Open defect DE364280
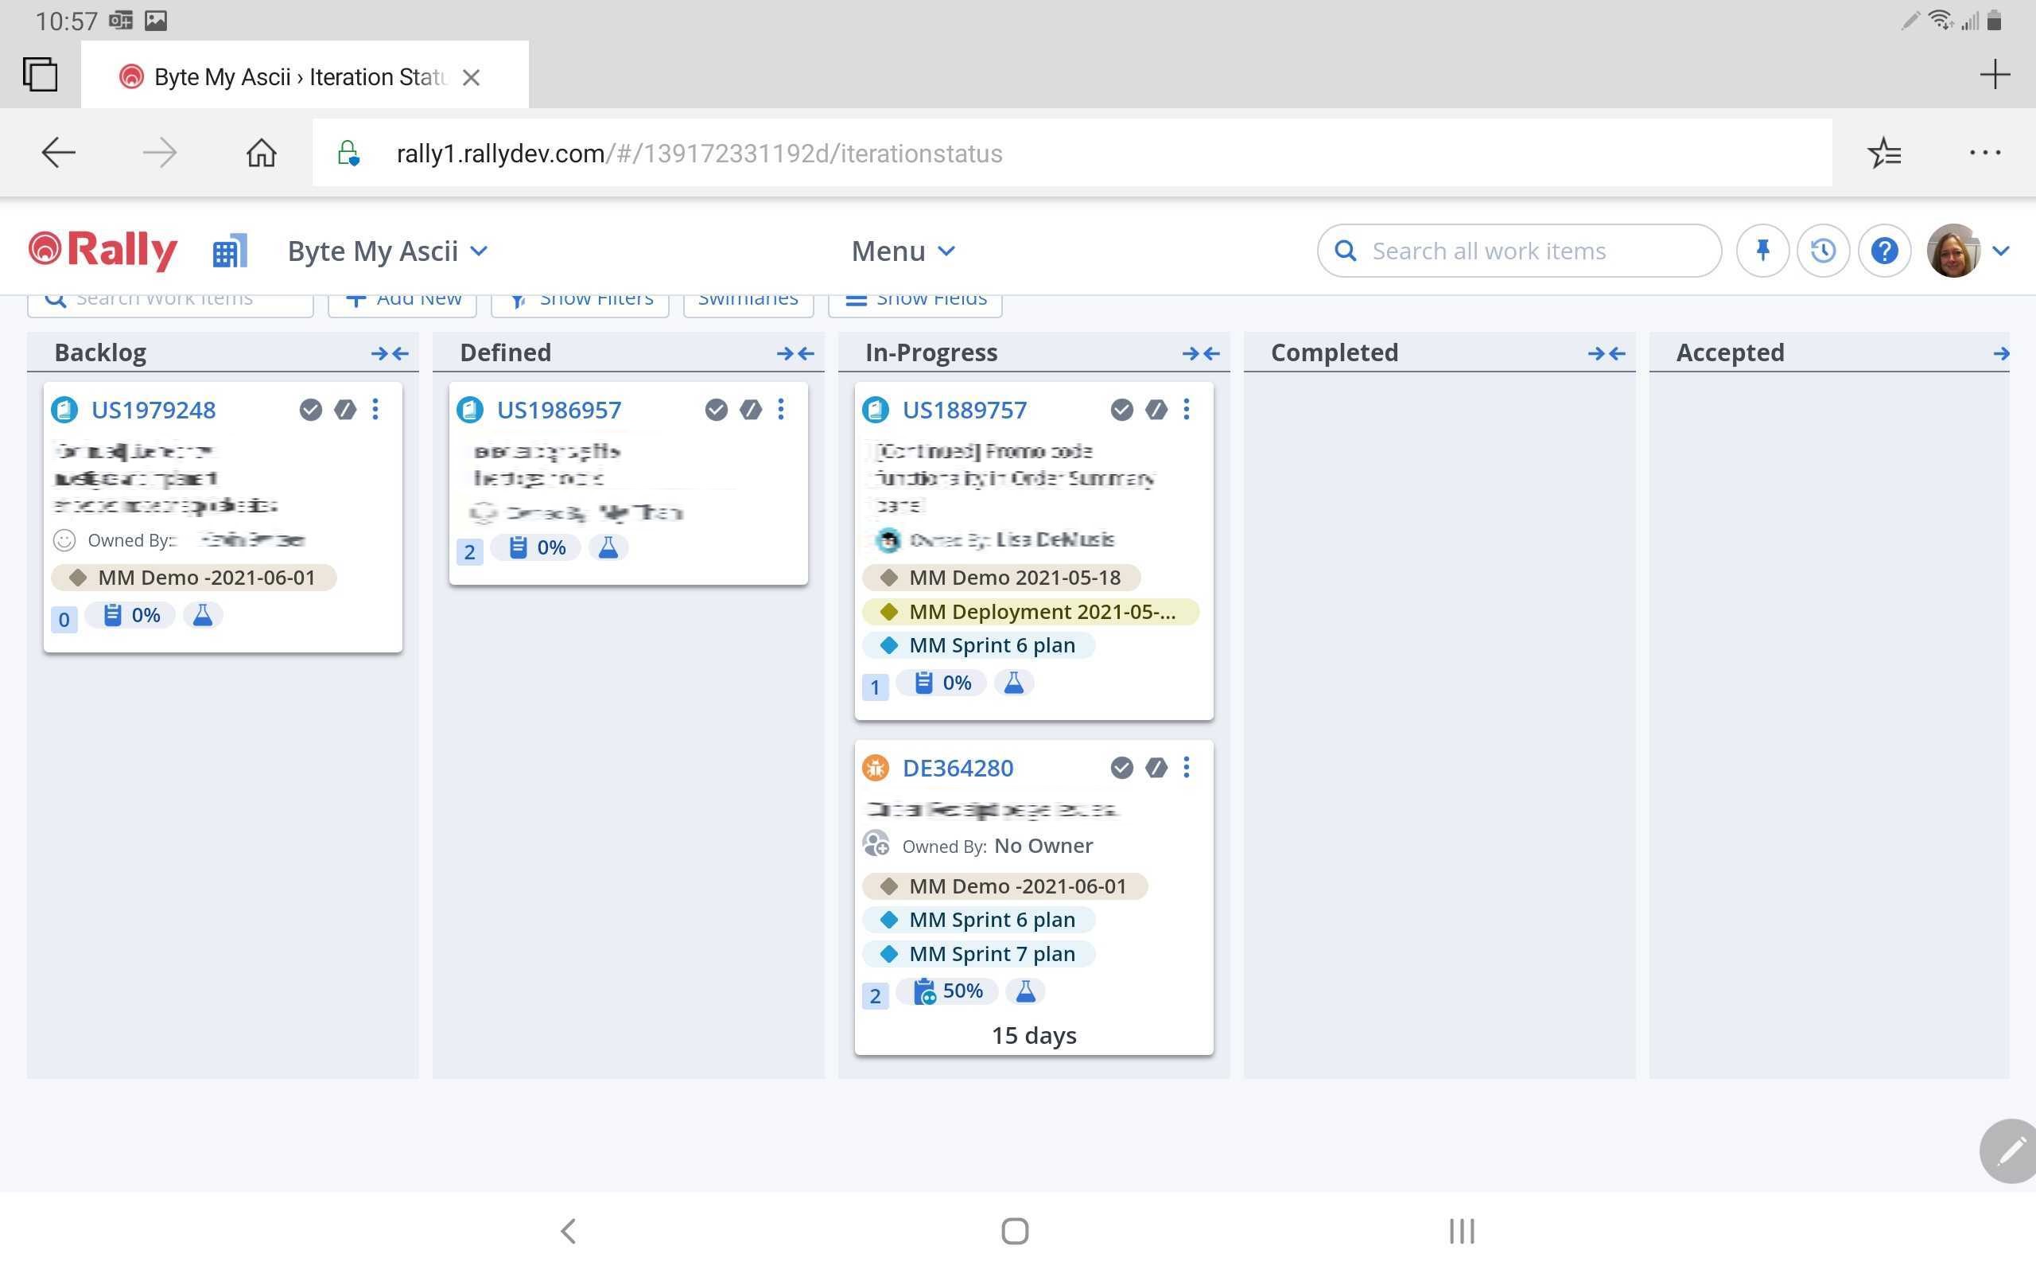The image size is (2036, 1273). tap(958, 768)
